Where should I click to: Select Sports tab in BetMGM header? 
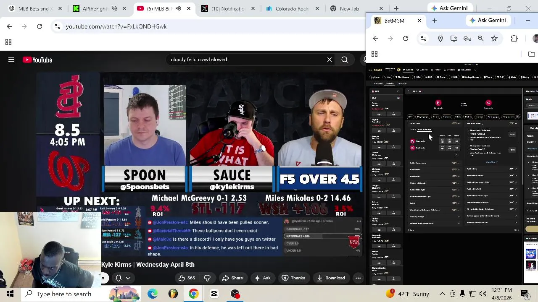coord(408,70)
